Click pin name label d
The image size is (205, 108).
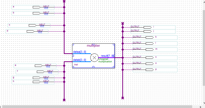click(x=7, y=31)
